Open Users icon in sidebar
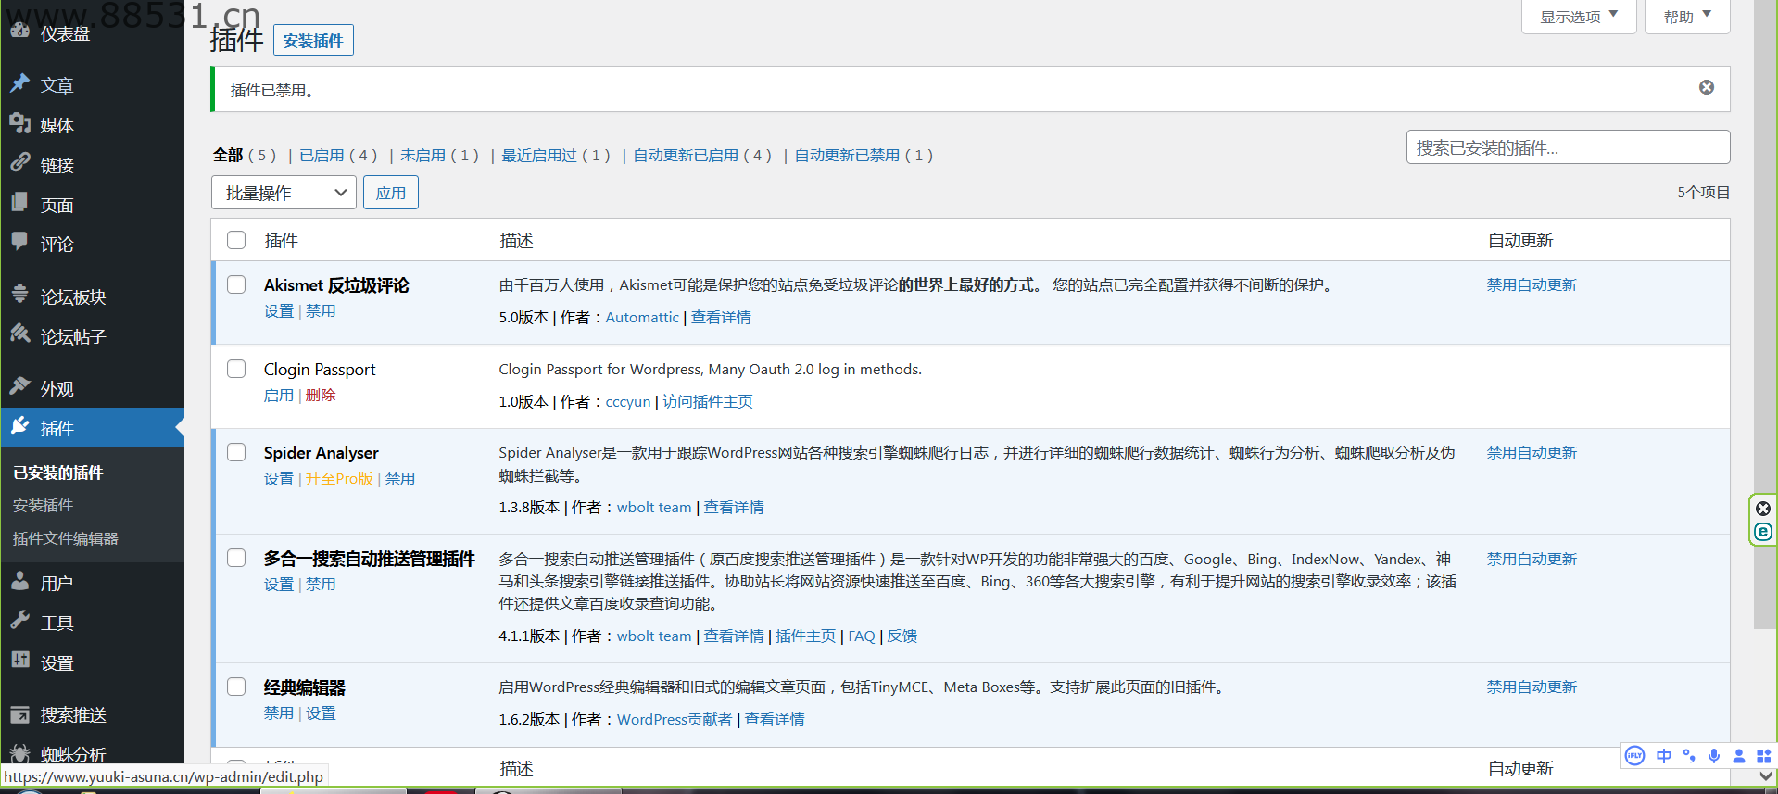This screenshot has width=1778, height=794. point(19,581)
